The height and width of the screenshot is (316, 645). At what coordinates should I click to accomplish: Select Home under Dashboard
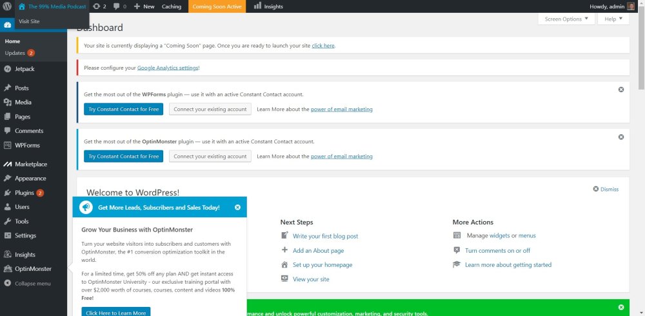(12, 41)
